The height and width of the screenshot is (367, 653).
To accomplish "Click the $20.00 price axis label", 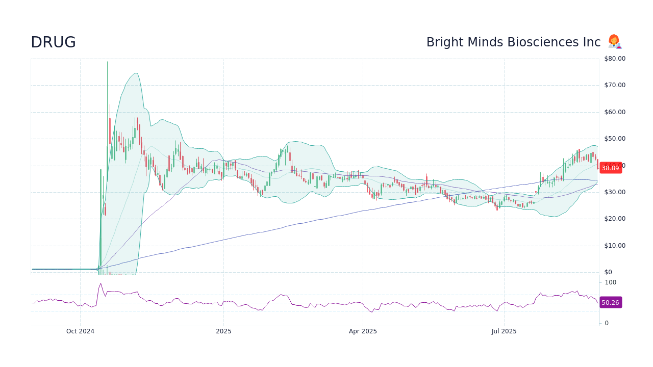I will (615, 219).
